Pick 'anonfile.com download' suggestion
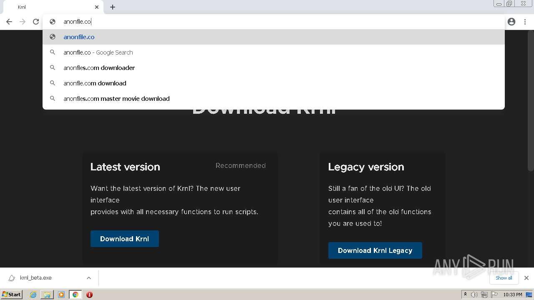Image resolution: width=534 pixels, height=300 pixels. [274, 83]
